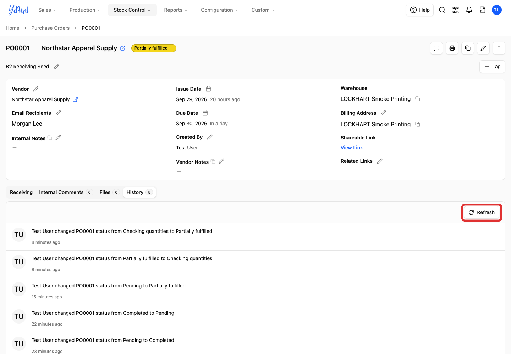Open the more options kebab menu

[499, 48]
